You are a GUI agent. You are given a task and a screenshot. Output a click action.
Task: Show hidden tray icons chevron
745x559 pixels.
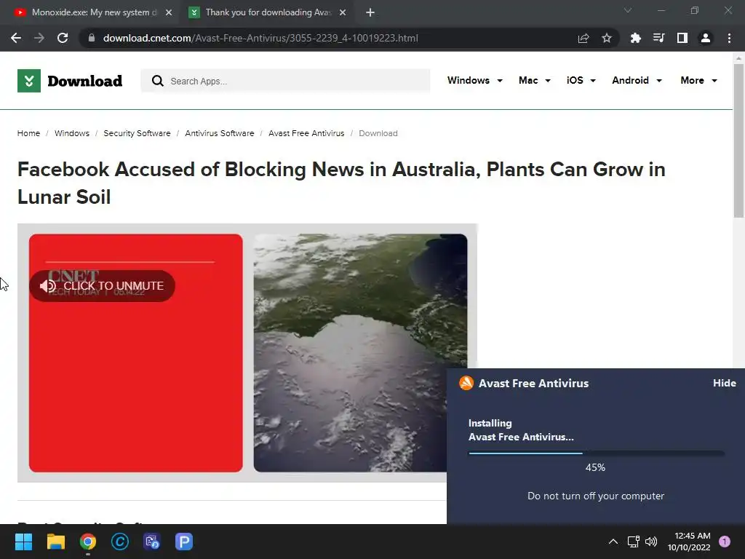pos(613,542)
